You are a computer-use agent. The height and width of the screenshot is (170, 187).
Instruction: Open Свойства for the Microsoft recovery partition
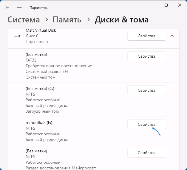(147, 153)
